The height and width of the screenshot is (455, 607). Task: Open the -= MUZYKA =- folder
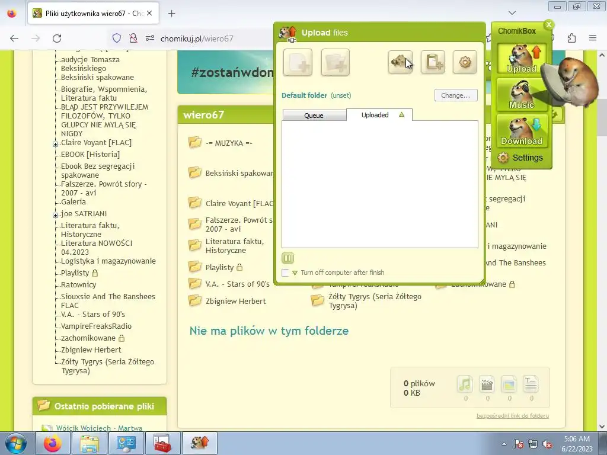(x=229, y=143)
